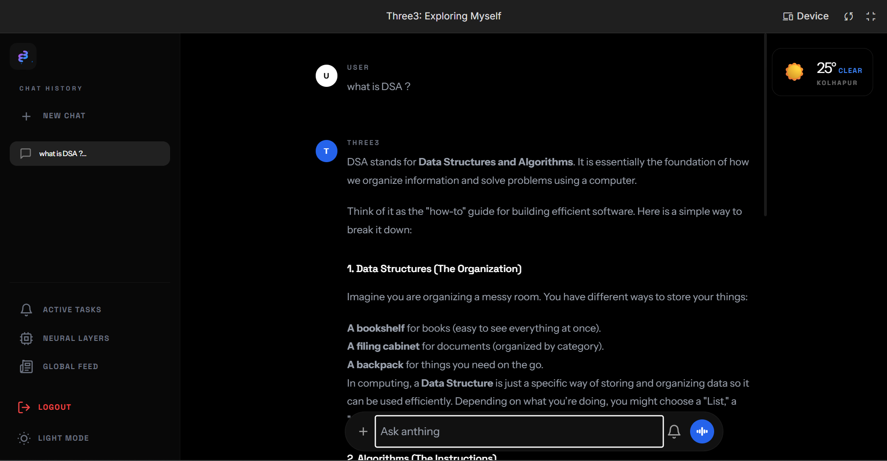Open the Global Feed section

pyautogui.click(x=26, y=366)
